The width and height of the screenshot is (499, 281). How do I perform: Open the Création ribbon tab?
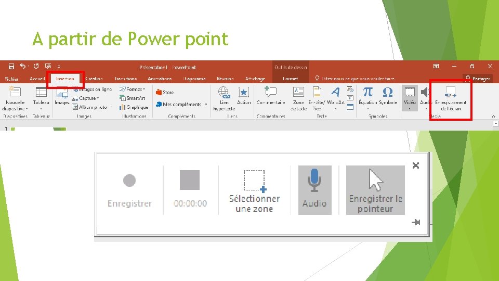click(x=94, y=79)
